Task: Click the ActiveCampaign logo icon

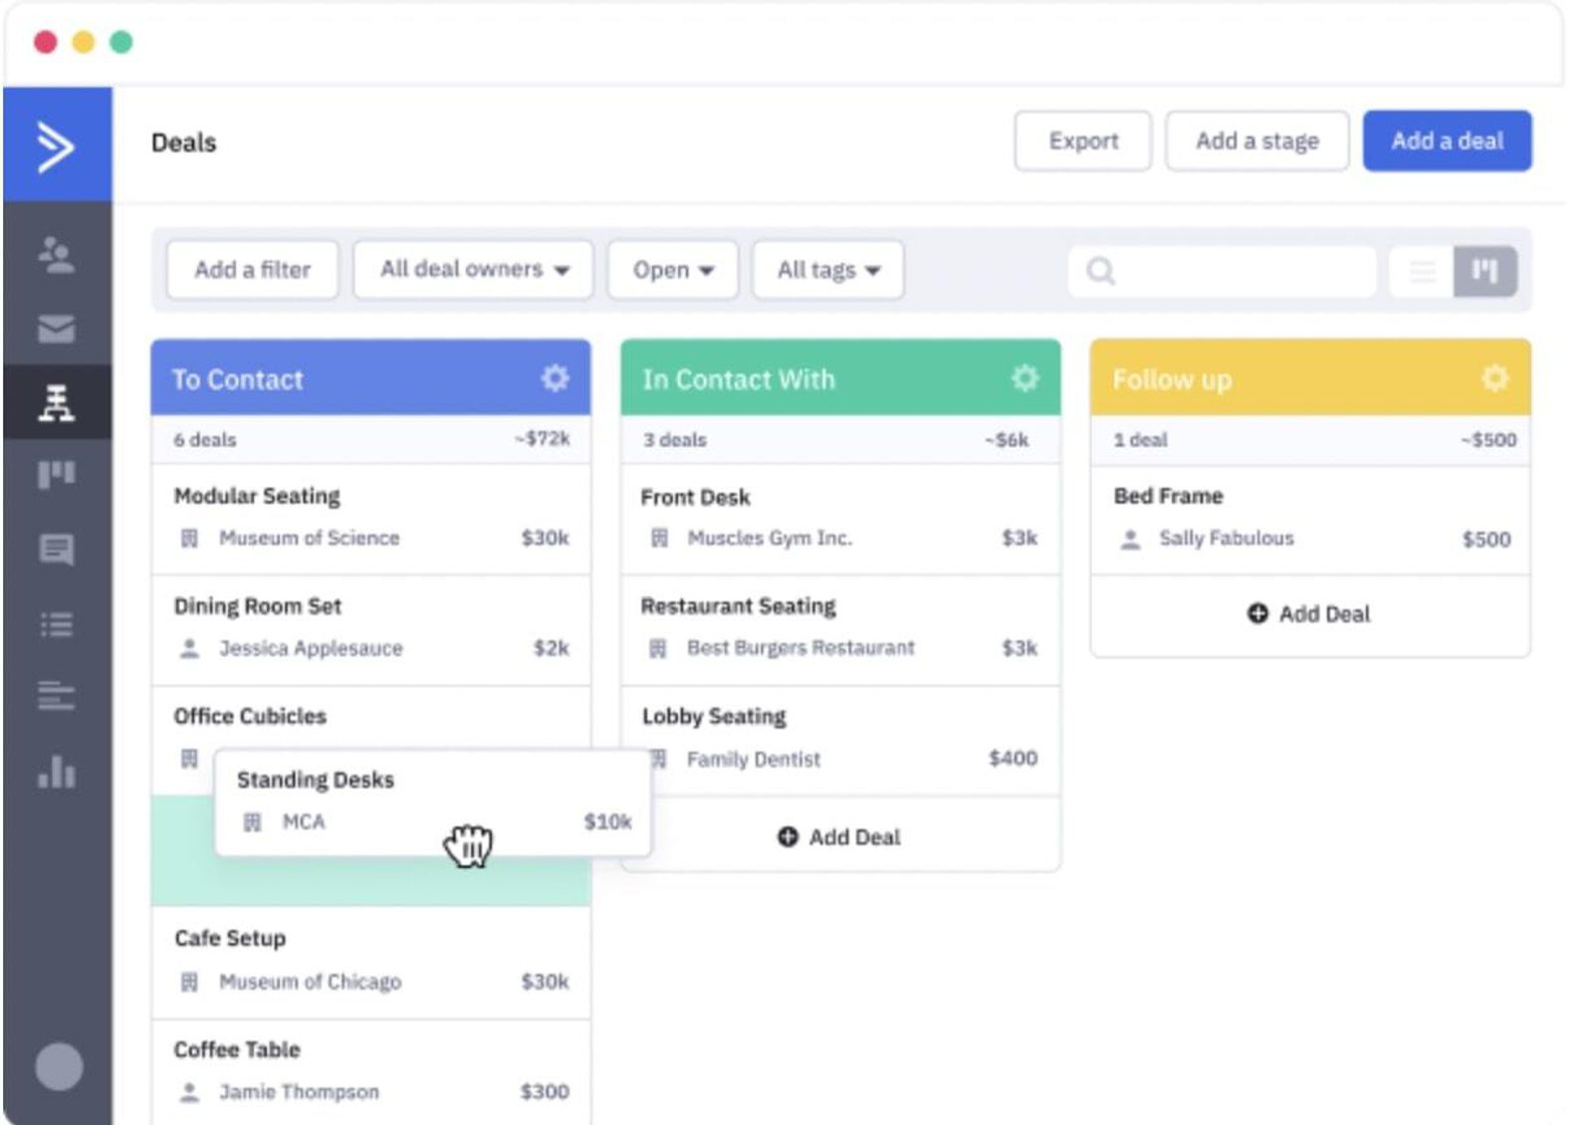Action: (x=56, y=146)
